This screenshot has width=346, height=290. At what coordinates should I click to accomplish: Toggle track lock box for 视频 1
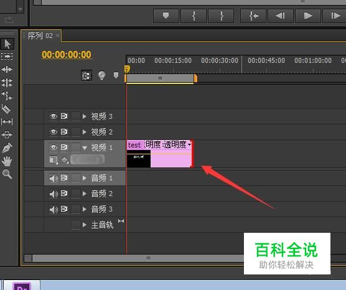(76, 147)
